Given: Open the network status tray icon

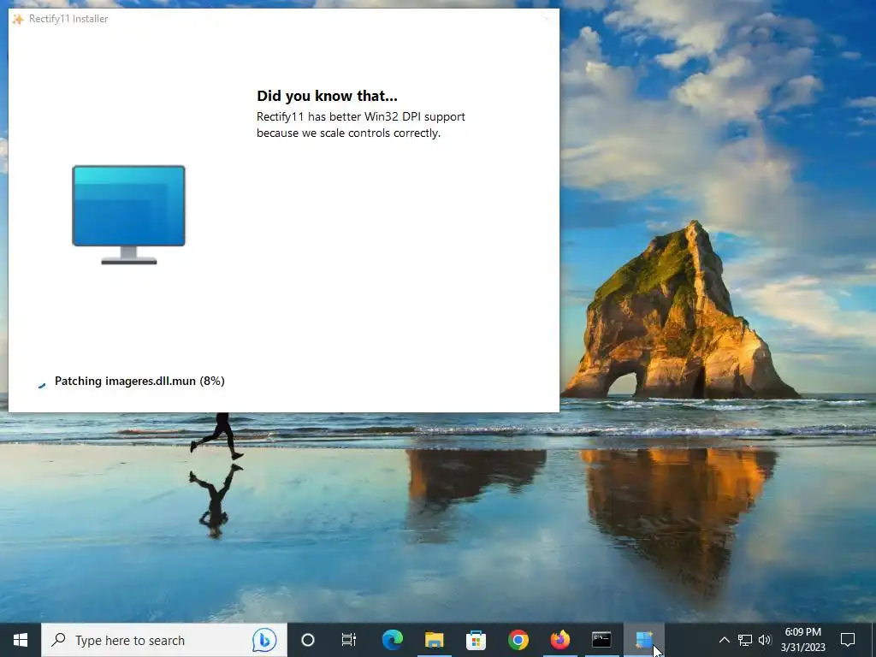Looking at the screenshot, I should pos(745,640).
